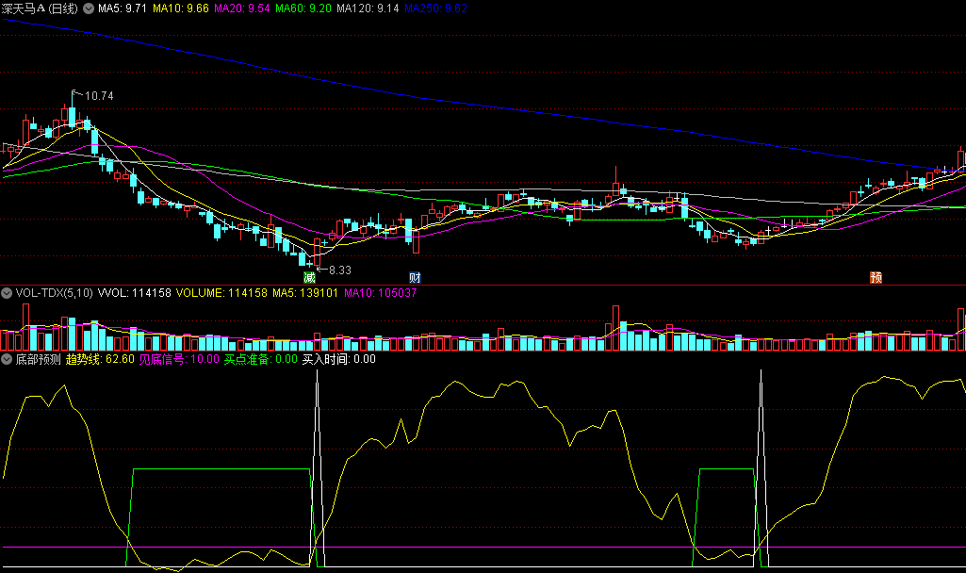Viewport: 966px width, 573px height.
Task: Click the 买点准备: 0.00 label
Action: tap(261, 359)
